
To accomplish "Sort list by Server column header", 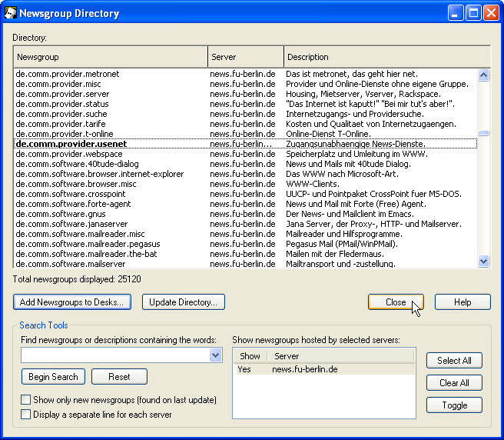I will click(x=245, y=57).
